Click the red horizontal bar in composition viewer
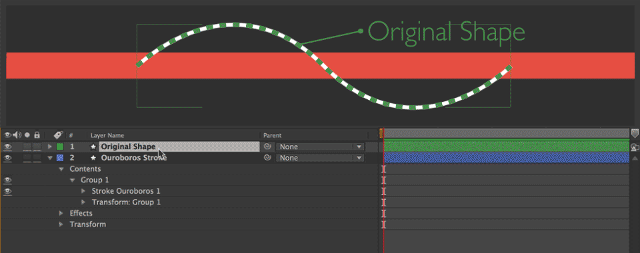 pyautogui.click(x=320, y=65)
